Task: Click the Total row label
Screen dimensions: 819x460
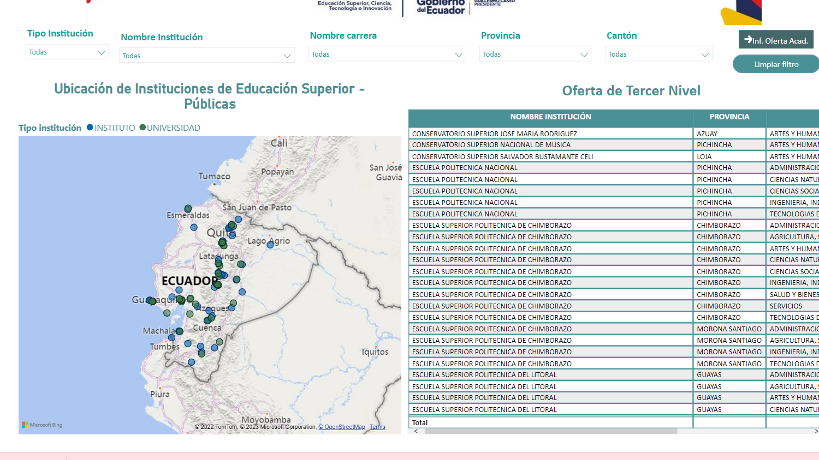Action: click(x=420, y=422)
